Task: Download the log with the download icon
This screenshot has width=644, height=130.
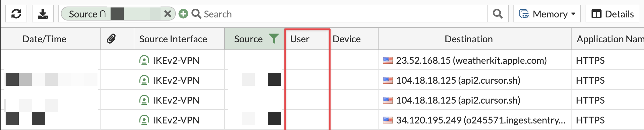Action: 43,14
